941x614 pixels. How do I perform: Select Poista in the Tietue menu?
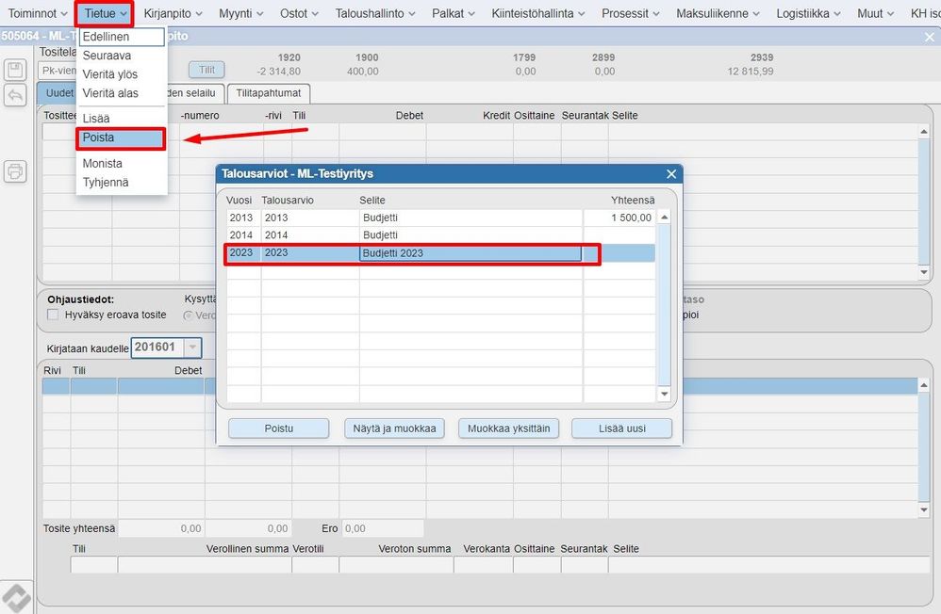pos(121,137)
